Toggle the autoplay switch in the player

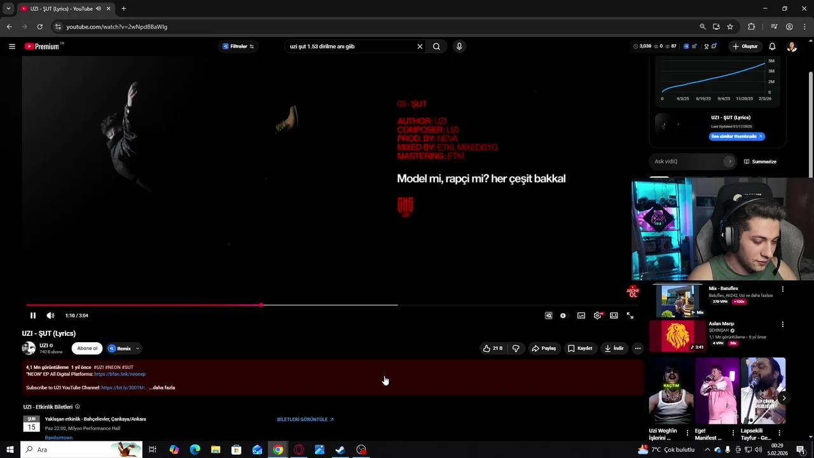pyautogui.click(x=563, y=316)
